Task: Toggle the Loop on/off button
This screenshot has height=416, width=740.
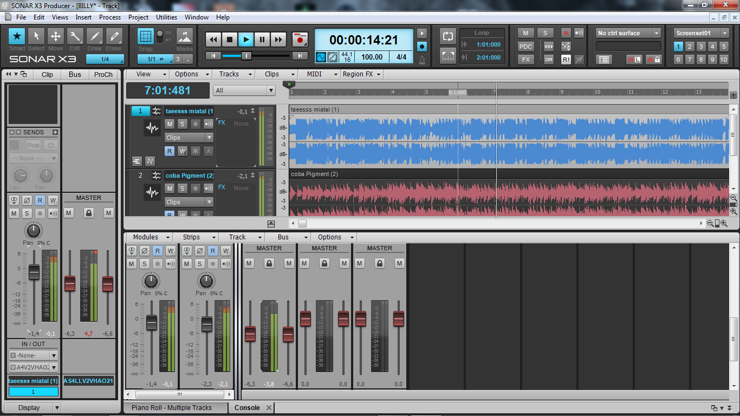Action: pyautogui.click(x=448, y=36)
